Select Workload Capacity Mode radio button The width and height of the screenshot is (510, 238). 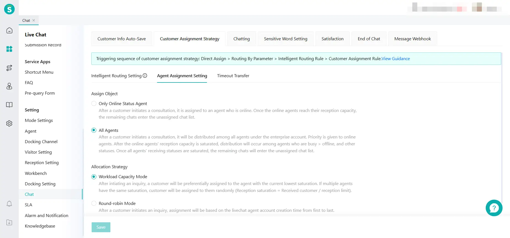94,177
